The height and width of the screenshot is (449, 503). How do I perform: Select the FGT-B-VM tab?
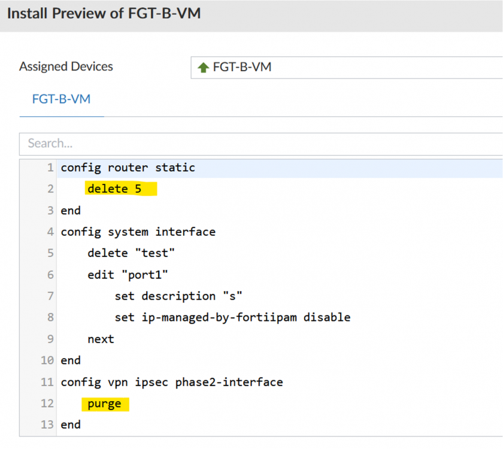coord(61,99)
